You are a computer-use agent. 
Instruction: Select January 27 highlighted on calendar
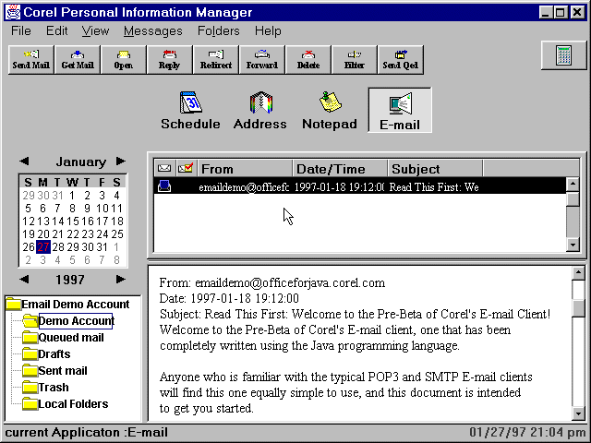(x=43, y=247)
